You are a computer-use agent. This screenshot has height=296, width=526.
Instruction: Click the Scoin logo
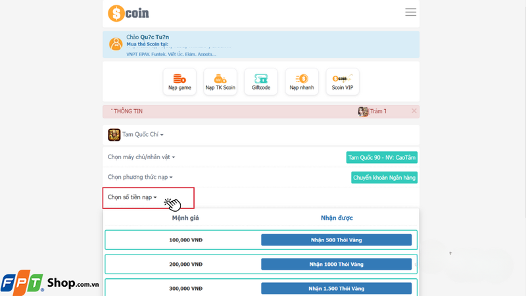click(128, 13)
